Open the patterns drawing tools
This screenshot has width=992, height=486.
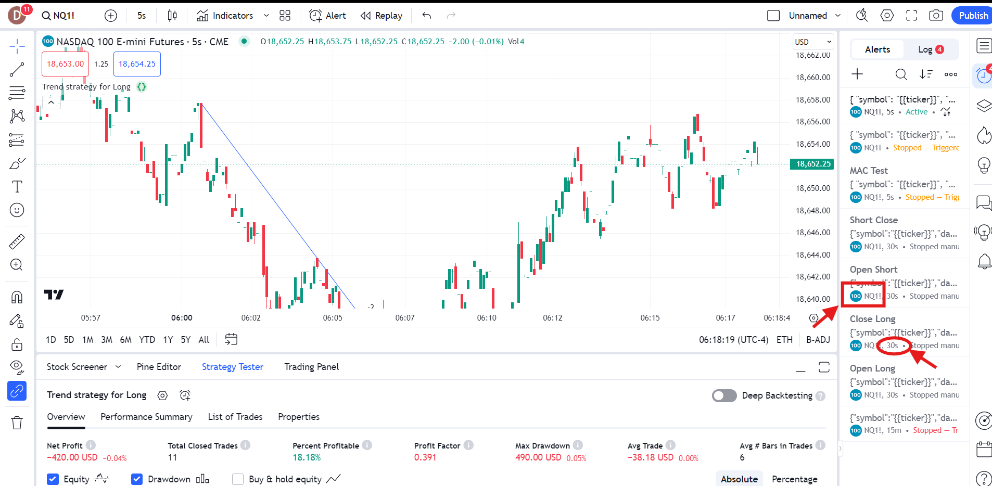[x=17, y=116]
